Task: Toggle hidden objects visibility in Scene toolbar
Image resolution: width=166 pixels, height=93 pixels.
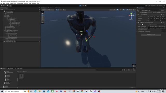Action: click(127, 10)
